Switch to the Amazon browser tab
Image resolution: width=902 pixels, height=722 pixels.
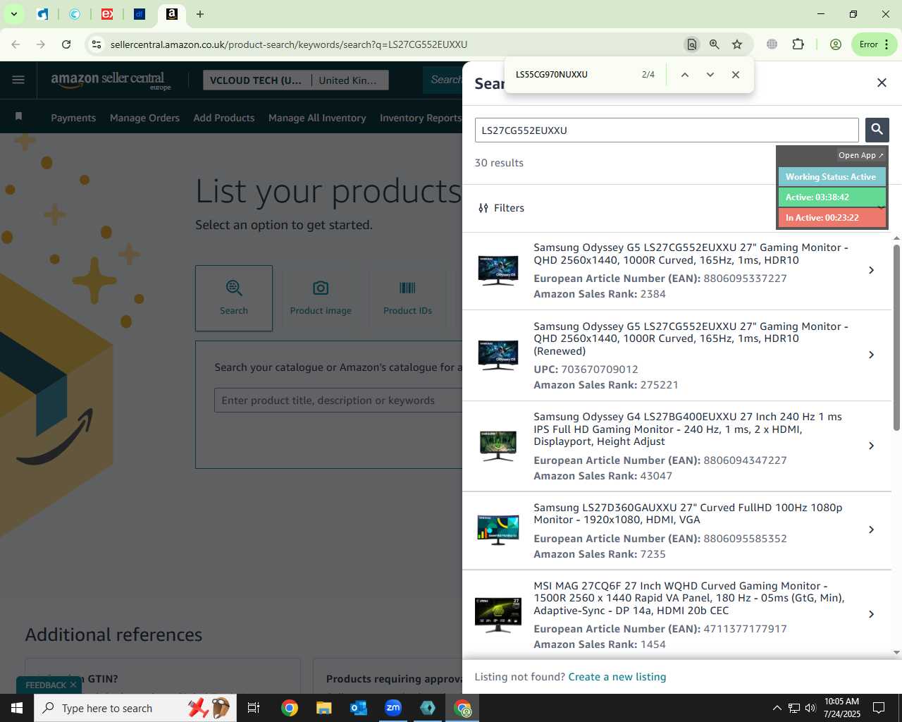(171, 14)
